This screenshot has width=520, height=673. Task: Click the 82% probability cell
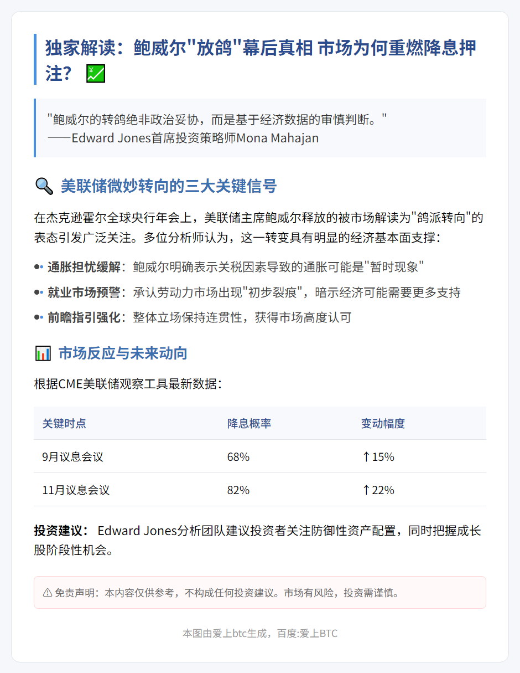click(238, 490)
